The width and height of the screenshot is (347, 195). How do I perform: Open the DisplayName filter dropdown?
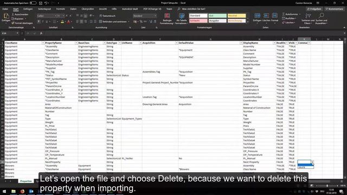pos(274,43)
